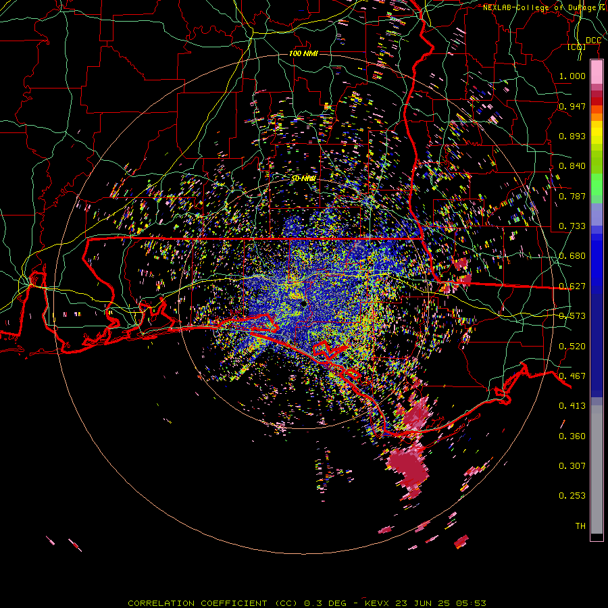Image resolution: width=608 pixels, height=608 pixels.
Task: Click the 05:53 timestamp
Action: click(470, 603)
